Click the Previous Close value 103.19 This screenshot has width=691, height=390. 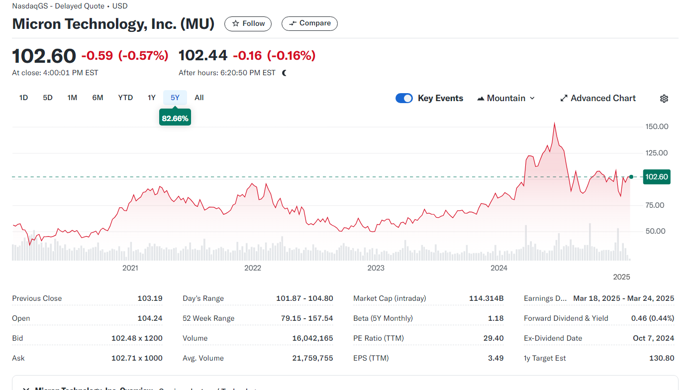[x=150, y=298]
